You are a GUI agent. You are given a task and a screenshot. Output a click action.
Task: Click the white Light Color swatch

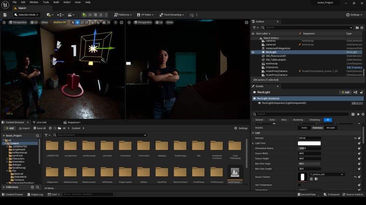click(x=309, y=143)
